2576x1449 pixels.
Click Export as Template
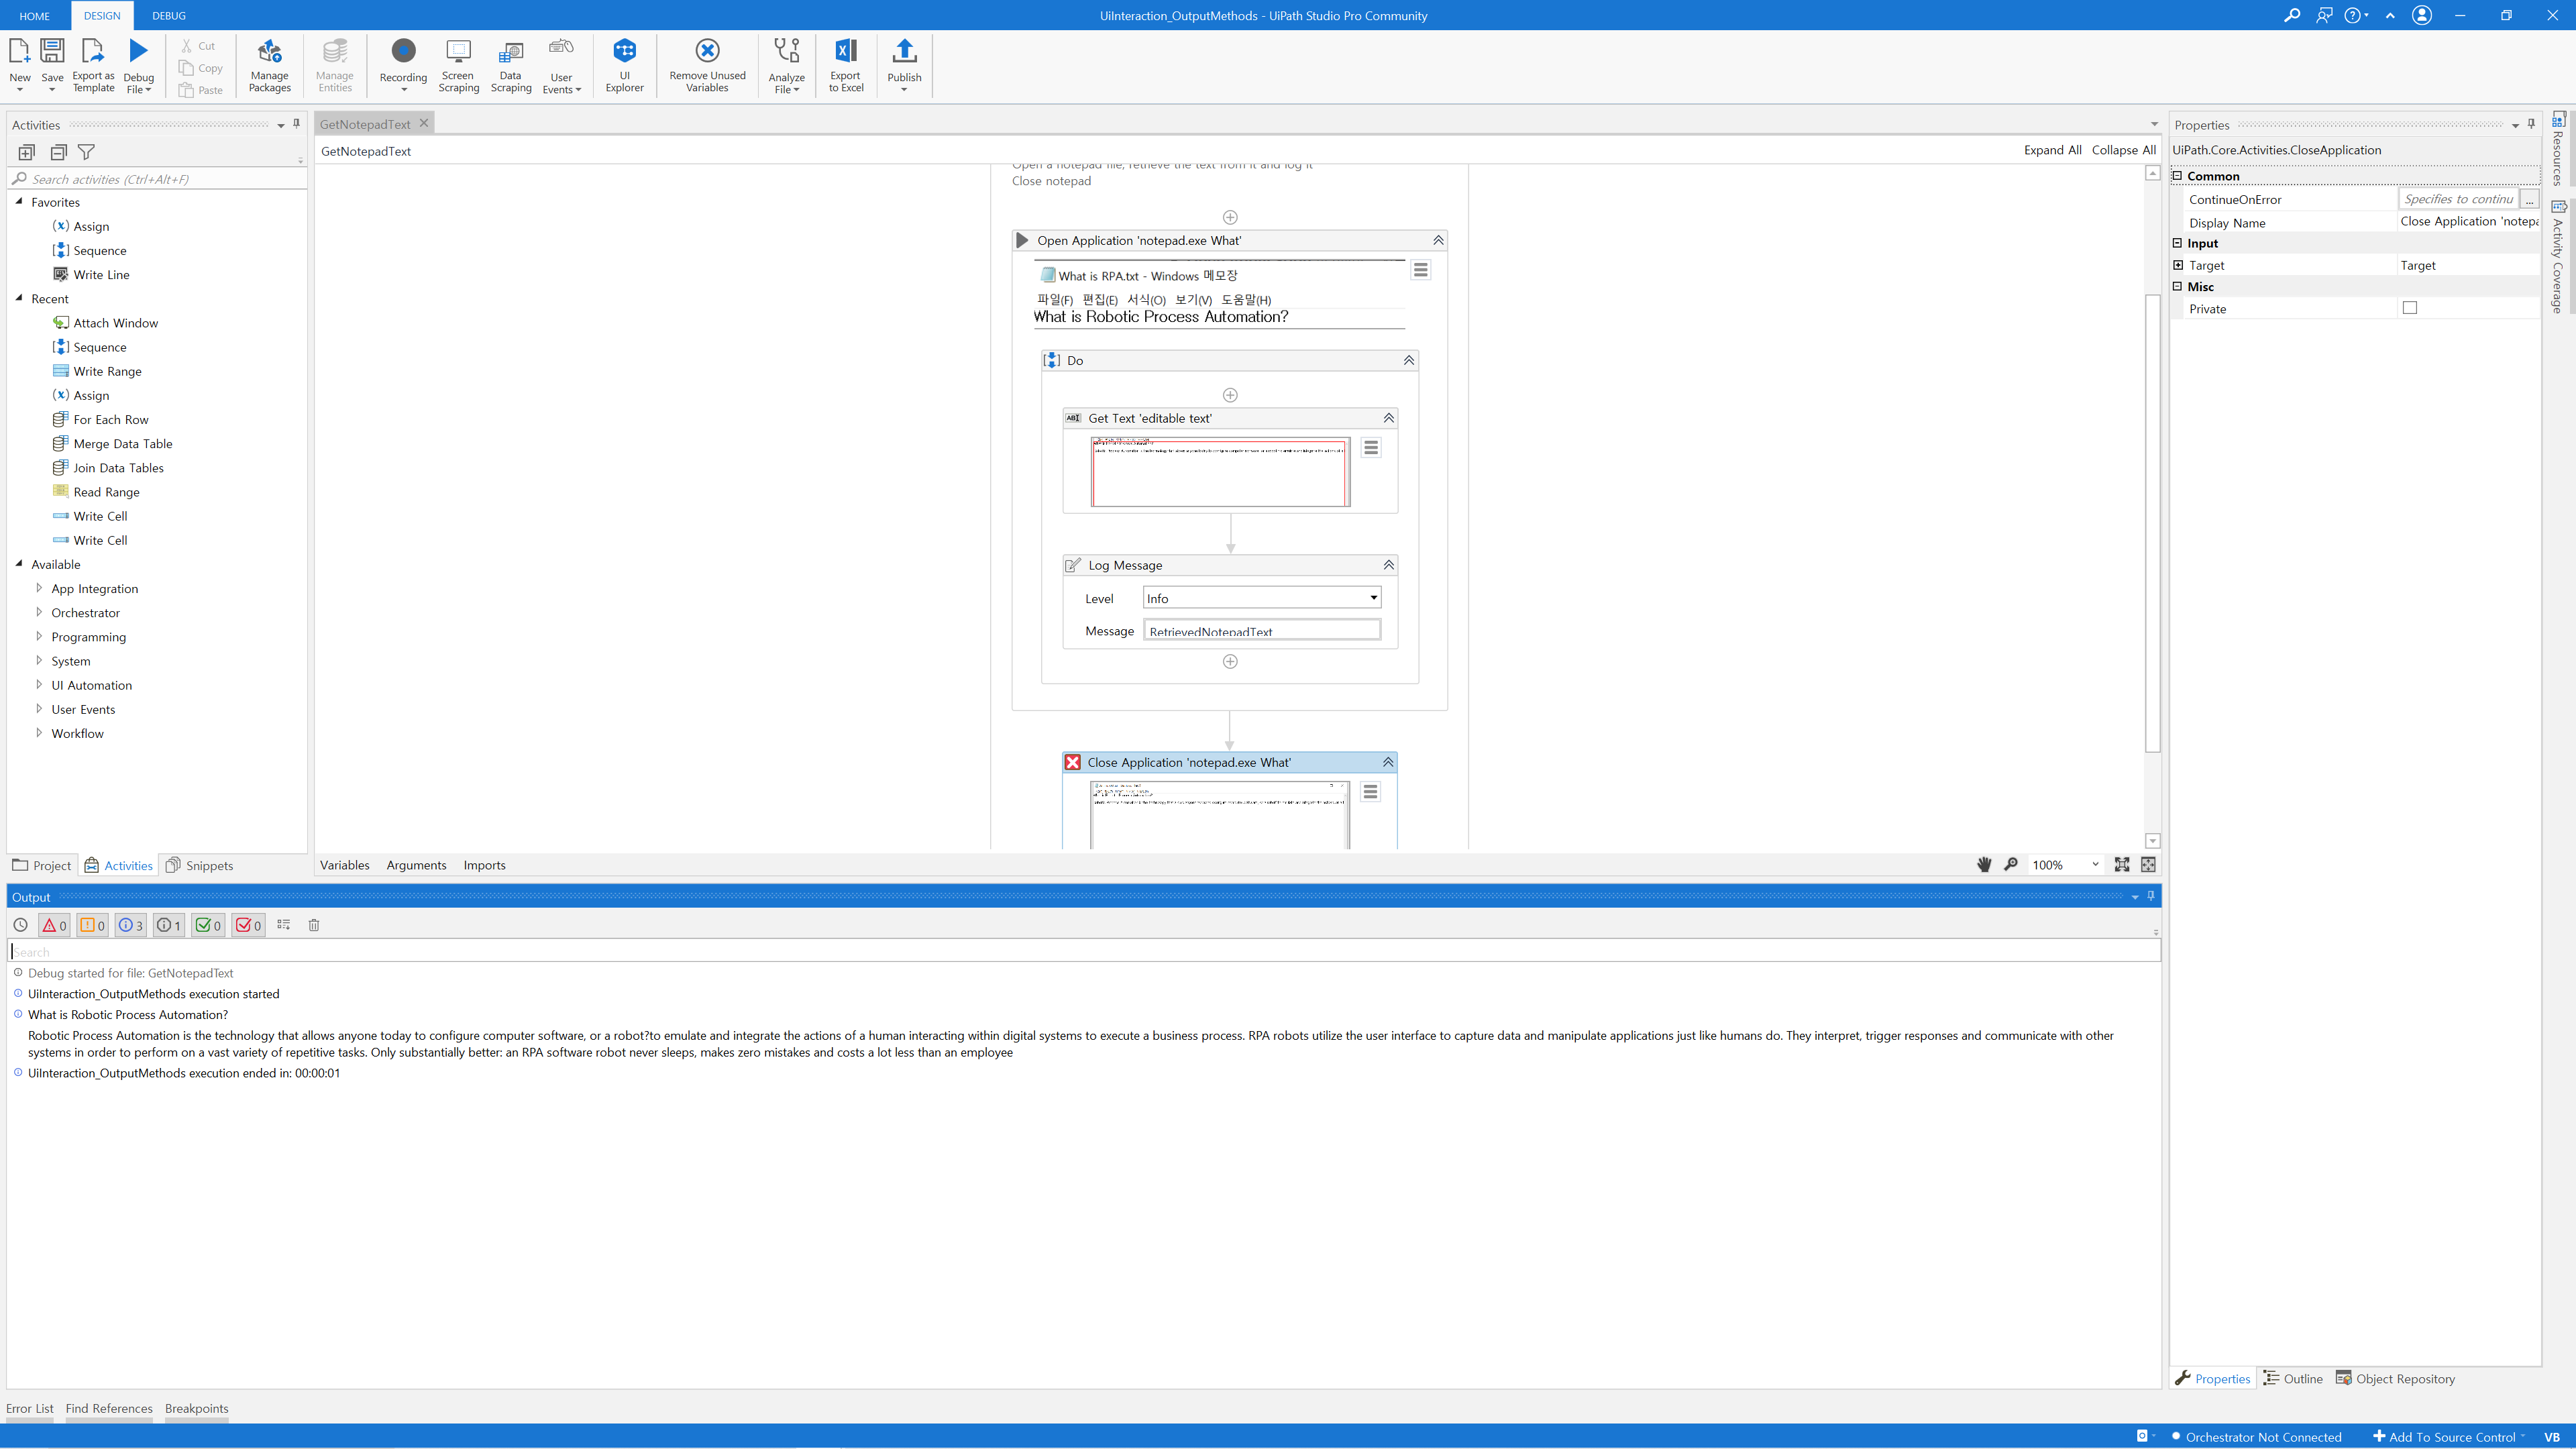(93, 65)
